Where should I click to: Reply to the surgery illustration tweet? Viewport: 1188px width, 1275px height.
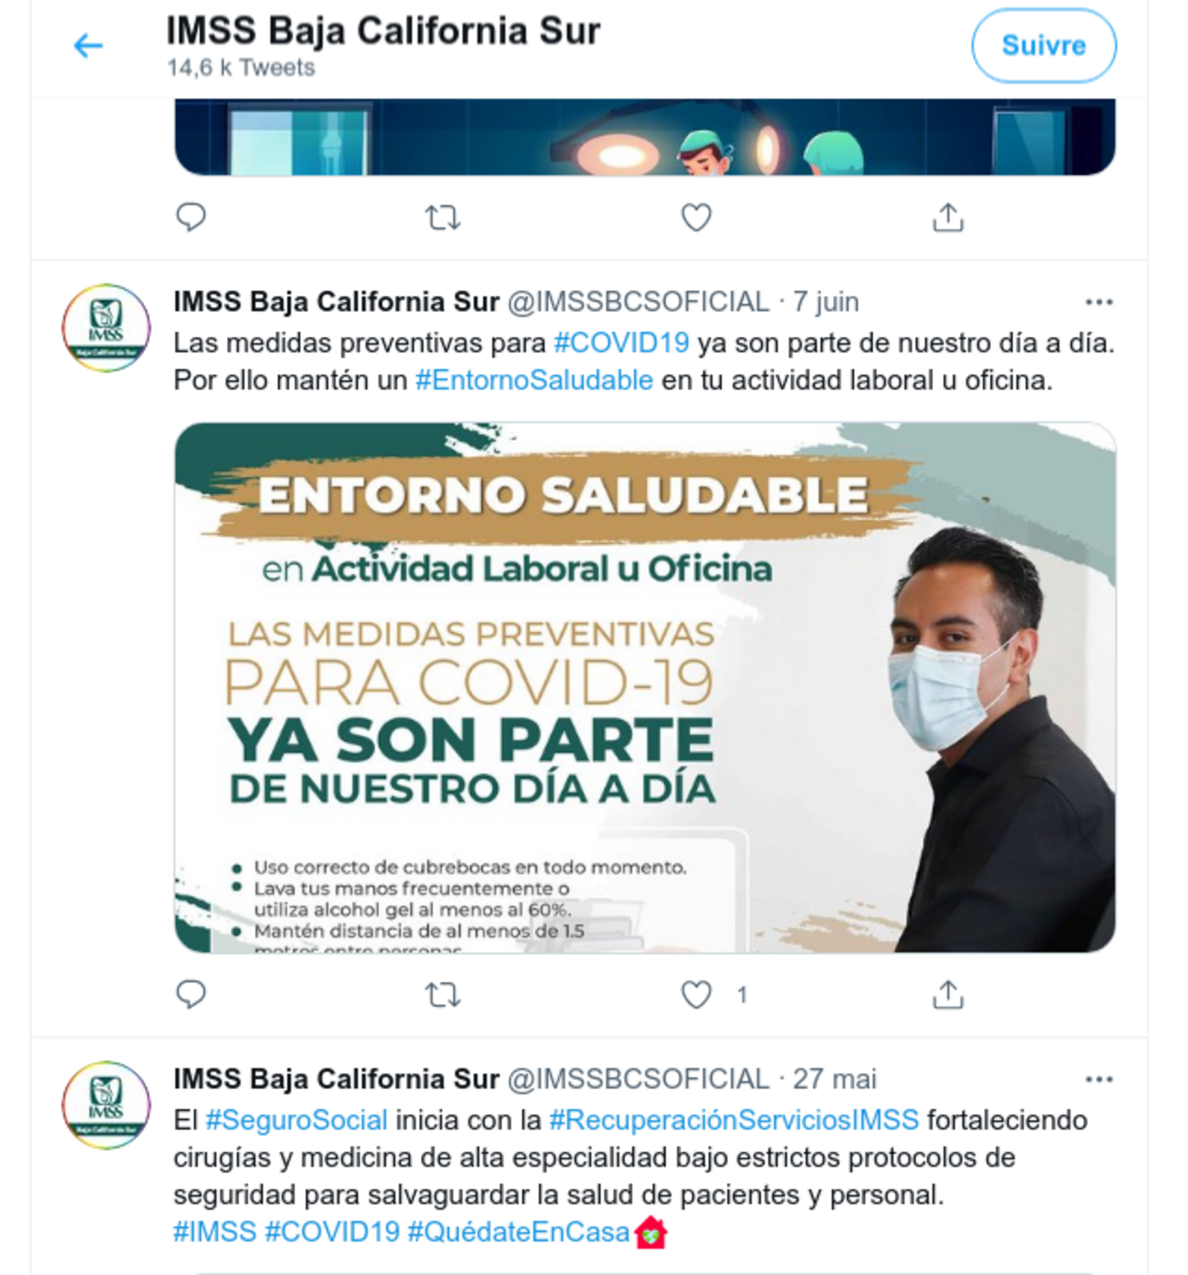click(x=191, y=218)
